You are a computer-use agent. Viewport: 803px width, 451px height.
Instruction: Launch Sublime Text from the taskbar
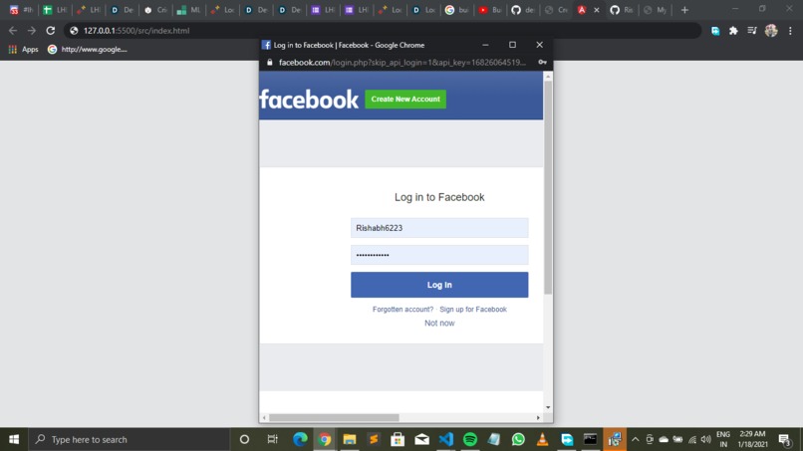pyautogui.click(x=374, y=439)
